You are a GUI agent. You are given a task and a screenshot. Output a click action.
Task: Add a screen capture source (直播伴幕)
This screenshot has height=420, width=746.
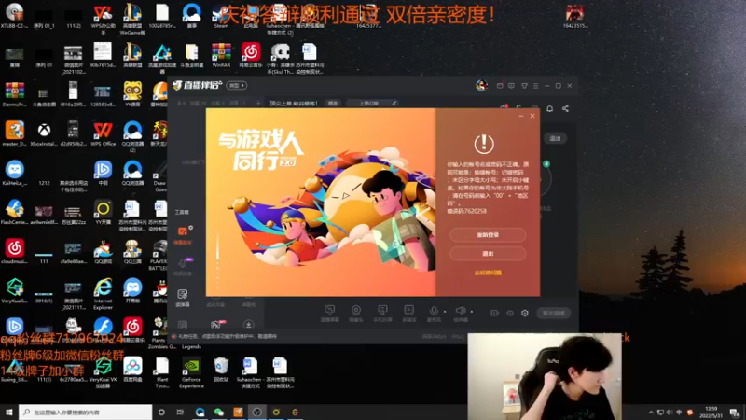coord(329,313)
